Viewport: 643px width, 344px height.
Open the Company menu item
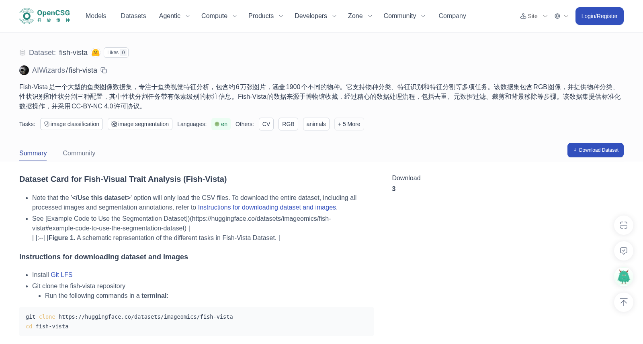tap(452, 16)
